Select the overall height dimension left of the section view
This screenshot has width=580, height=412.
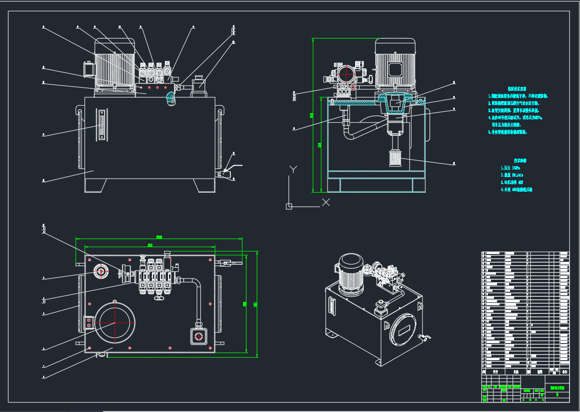312,115
